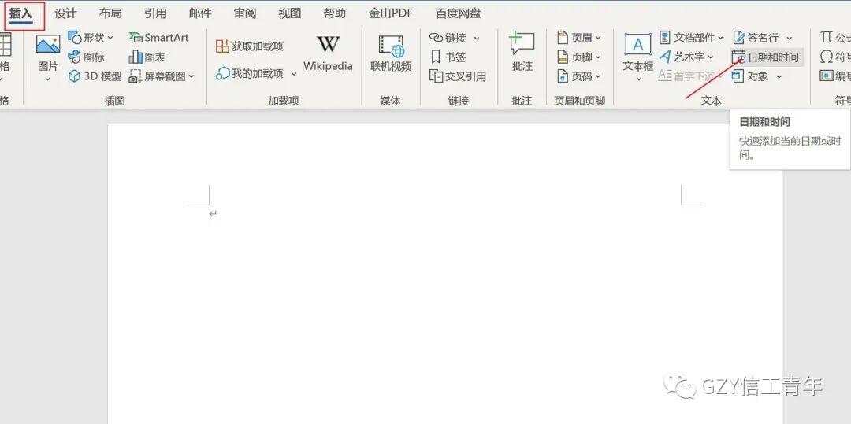Open the 帮助 tab
The image size is (851, 424).
334,13
